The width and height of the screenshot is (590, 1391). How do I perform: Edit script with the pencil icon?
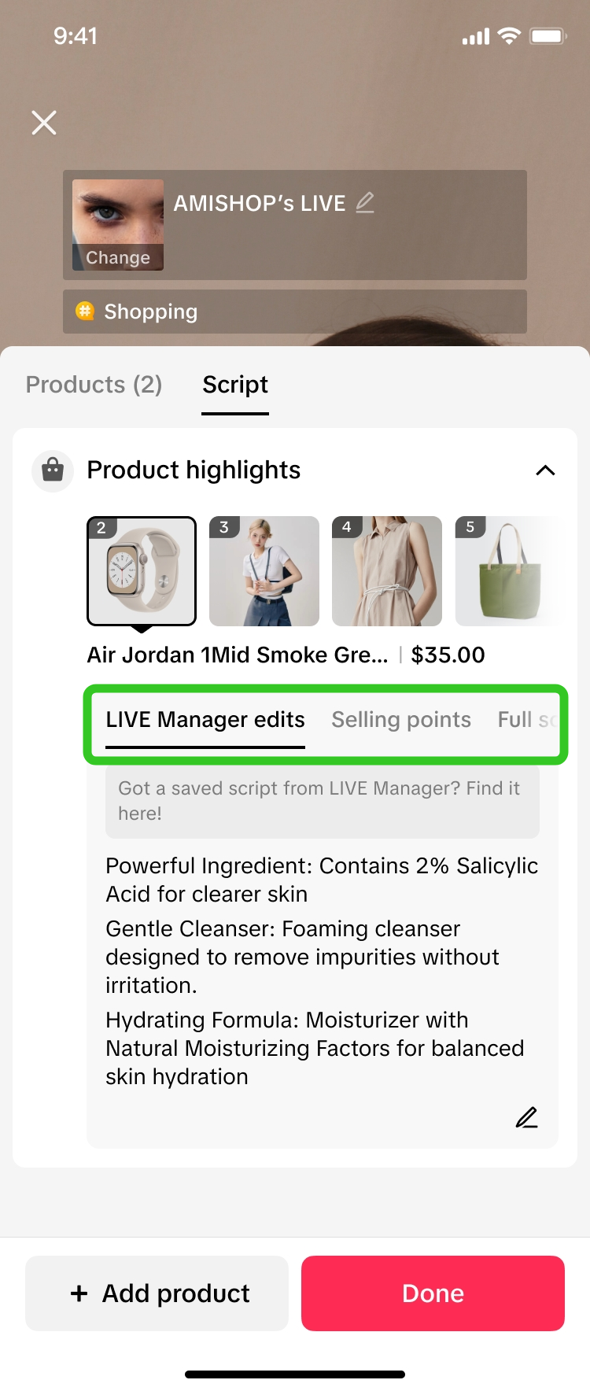coord(526,1117)
